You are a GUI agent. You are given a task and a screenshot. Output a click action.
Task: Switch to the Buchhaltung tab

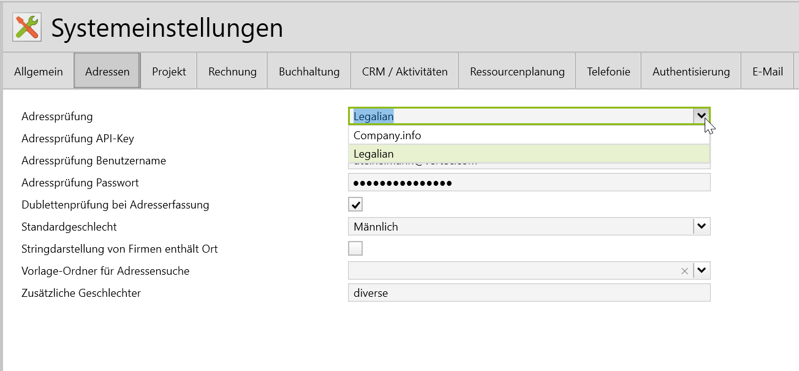[309, 72]
